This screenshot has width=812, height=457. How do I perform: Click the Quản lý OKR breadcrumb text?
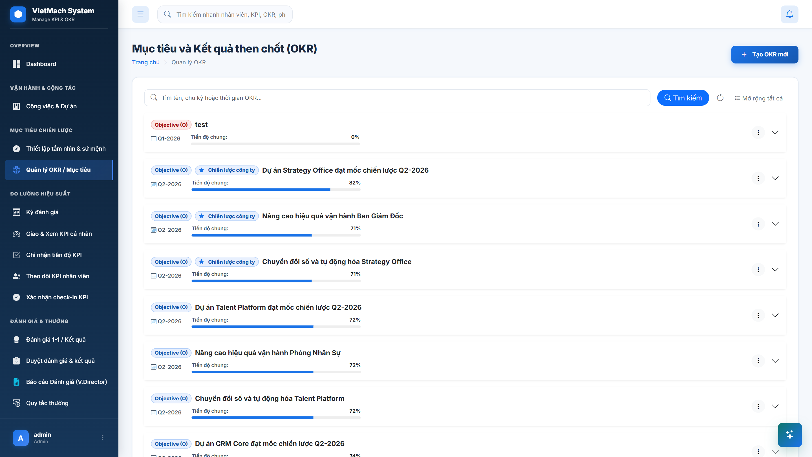pos(189,62)
